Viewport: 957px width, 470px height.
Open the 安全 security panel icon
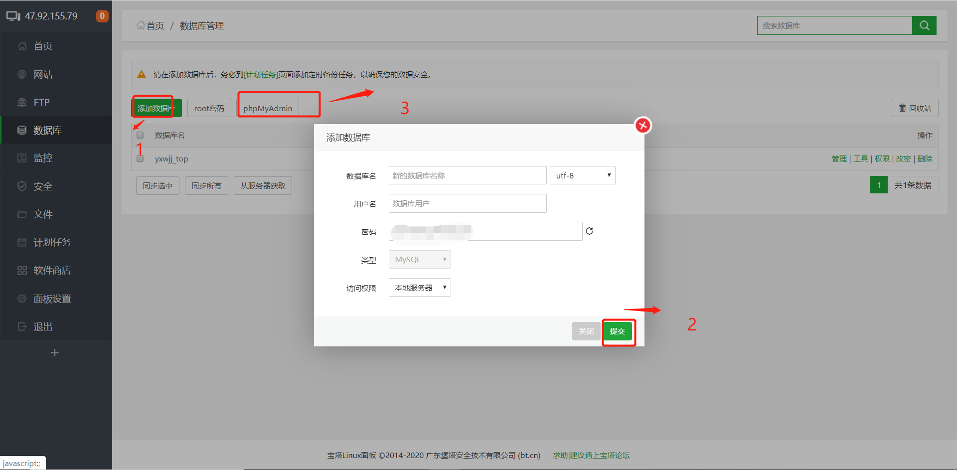click(x=22, y=186)
